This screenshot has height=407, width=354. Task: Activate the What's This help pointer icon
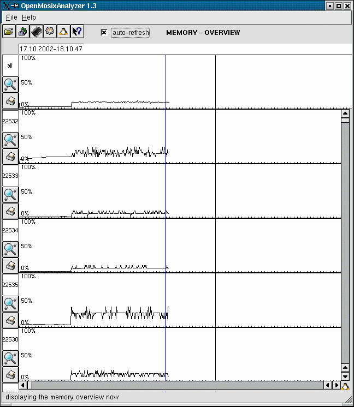click(77, 32)
